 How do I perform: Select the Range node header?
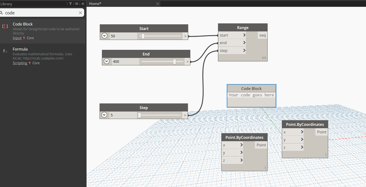243,27
